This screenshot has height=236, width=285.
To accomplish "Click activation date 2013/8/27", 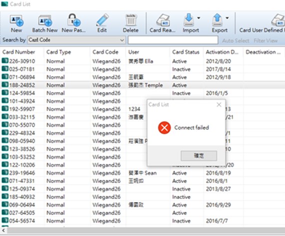I will coord(219,189).
